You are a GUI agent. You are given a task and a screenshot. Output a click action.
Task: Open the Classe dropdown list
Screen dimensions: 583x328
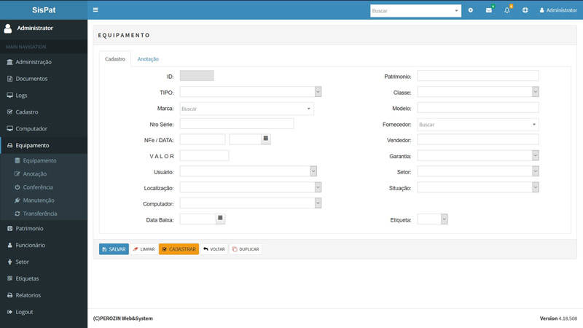click(x=535, y=92)
